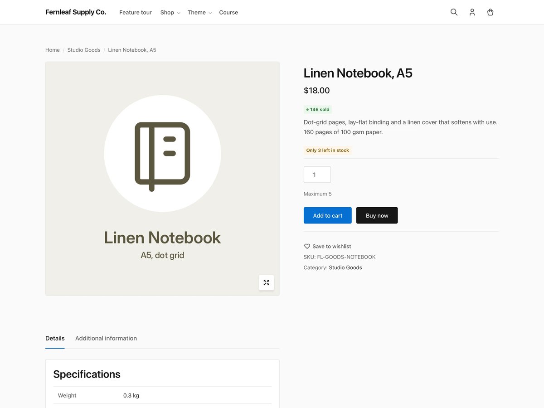544x408 pixels.
Task: Click the Linen Notebook, A5 breadcrumb text
Action: (x=132, y=50)
